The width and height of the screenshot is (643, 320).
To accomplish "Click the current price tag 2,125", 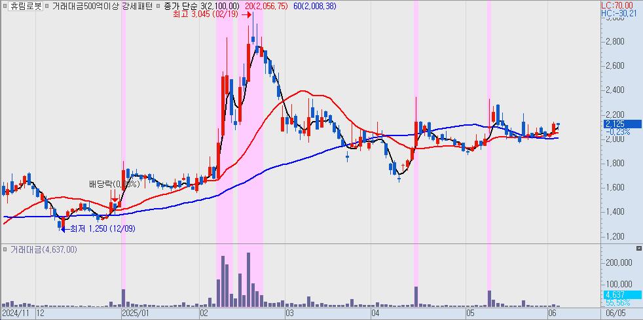I will click(621, 124).
